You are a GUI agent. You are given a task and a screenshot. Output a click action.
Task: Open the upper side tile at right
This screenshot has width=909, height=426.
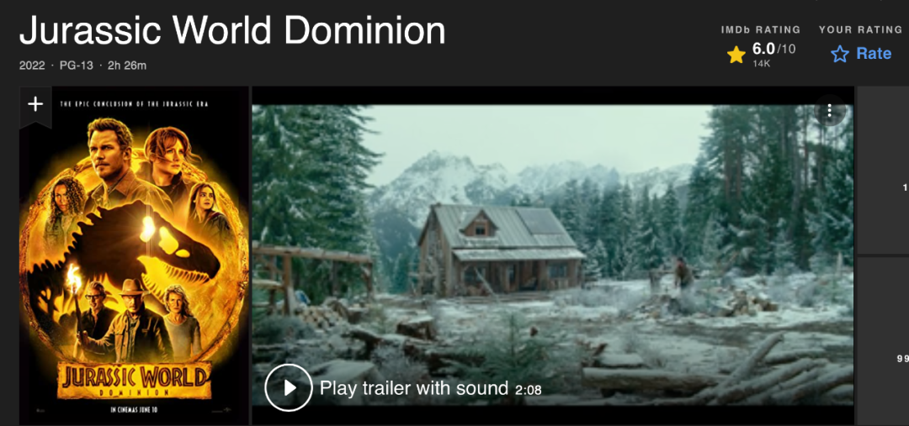(x=883, y=171)
